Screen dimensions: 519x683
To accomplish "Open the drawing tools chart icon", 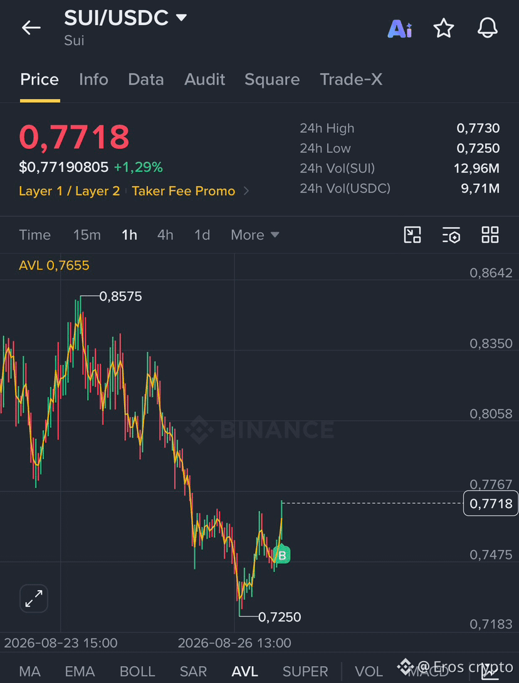I will point(412,235).
